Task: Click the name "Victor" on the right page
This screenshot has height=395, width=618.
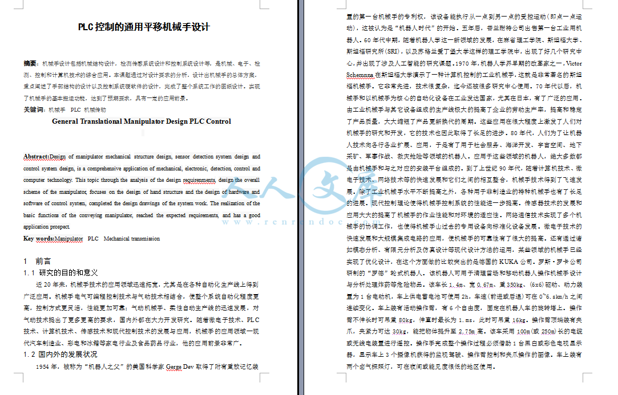Action: click(574, 63)
